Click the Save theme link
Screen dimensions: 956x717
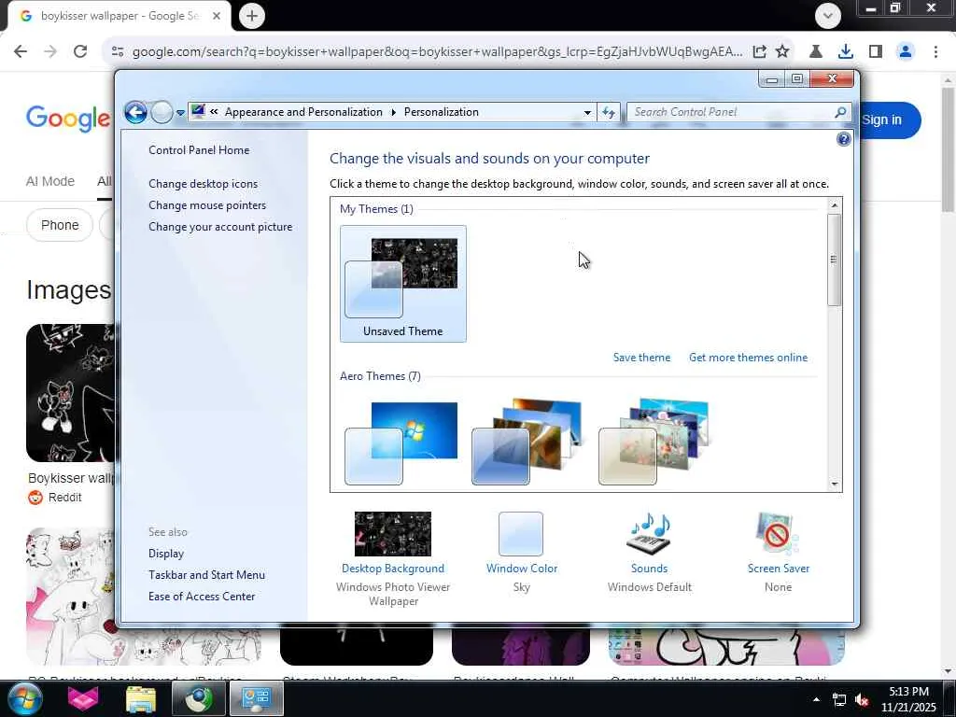click(641, 358)
